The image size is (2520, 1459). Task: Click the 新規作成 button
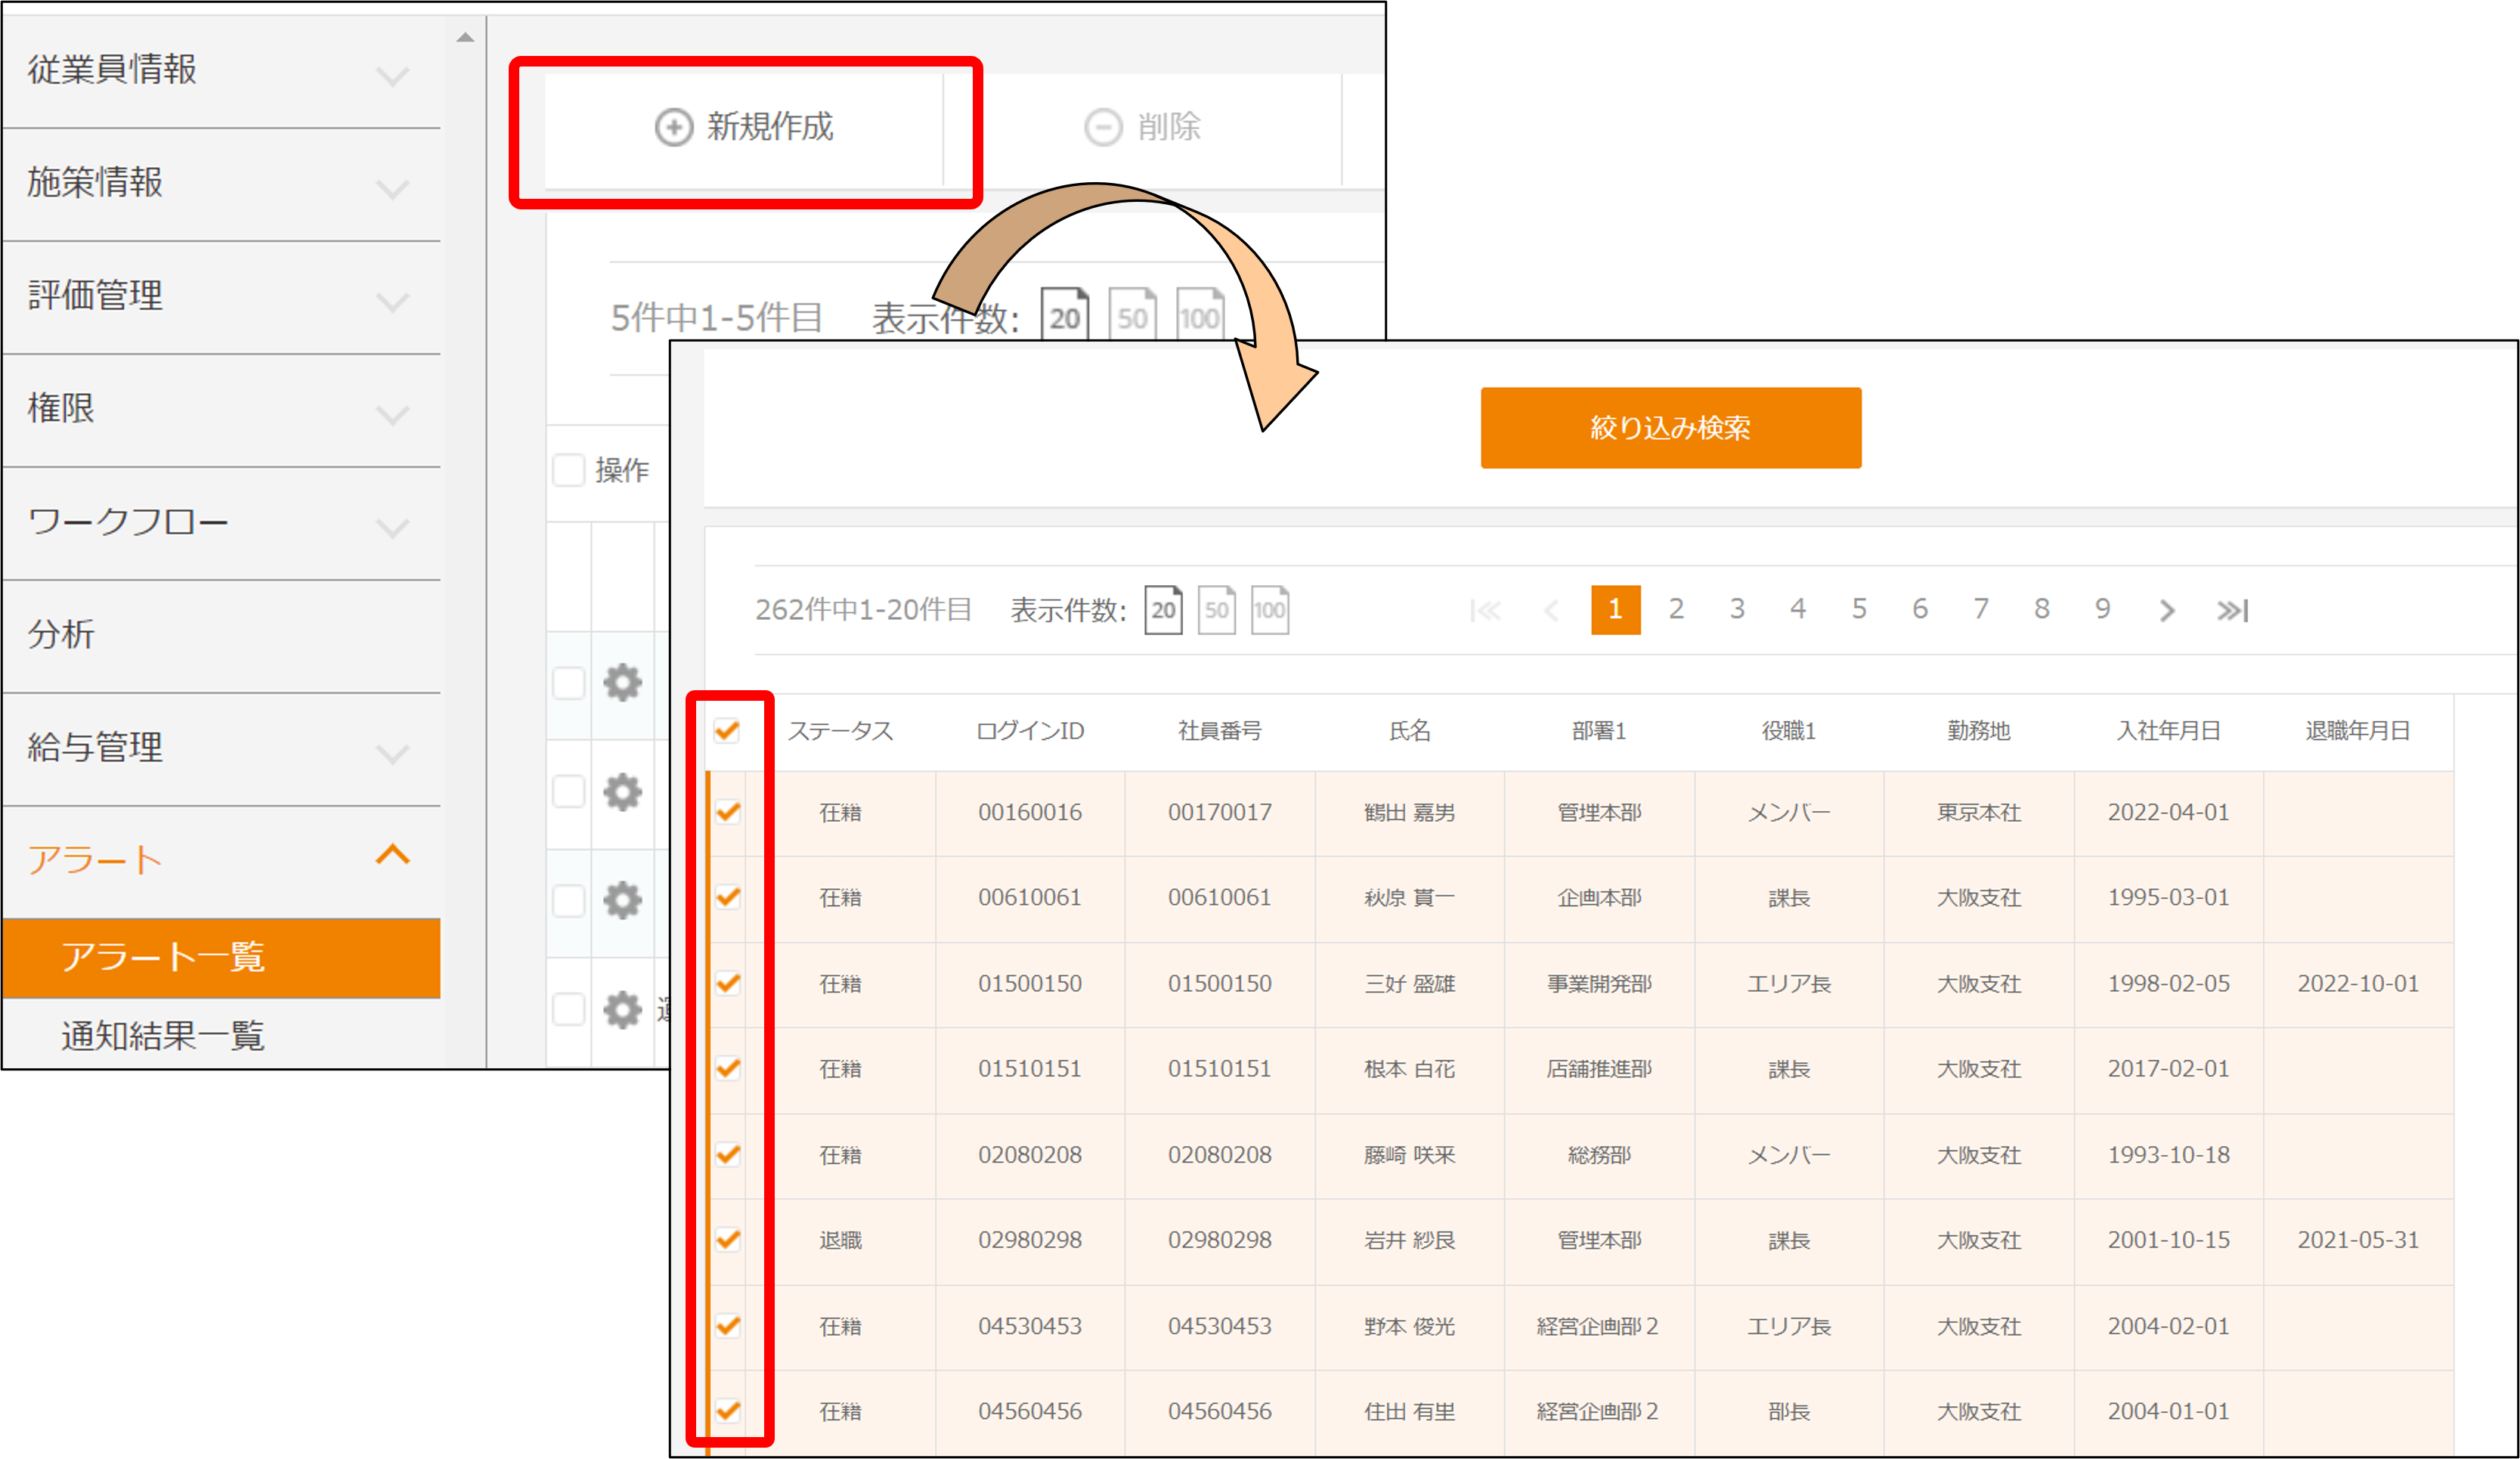coord(744,127)
